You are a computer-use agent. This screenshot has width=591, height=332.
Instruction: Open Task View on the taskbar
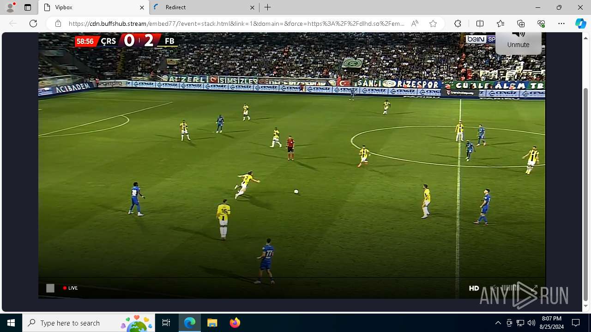pyautogui.click(x=166, y=323)
